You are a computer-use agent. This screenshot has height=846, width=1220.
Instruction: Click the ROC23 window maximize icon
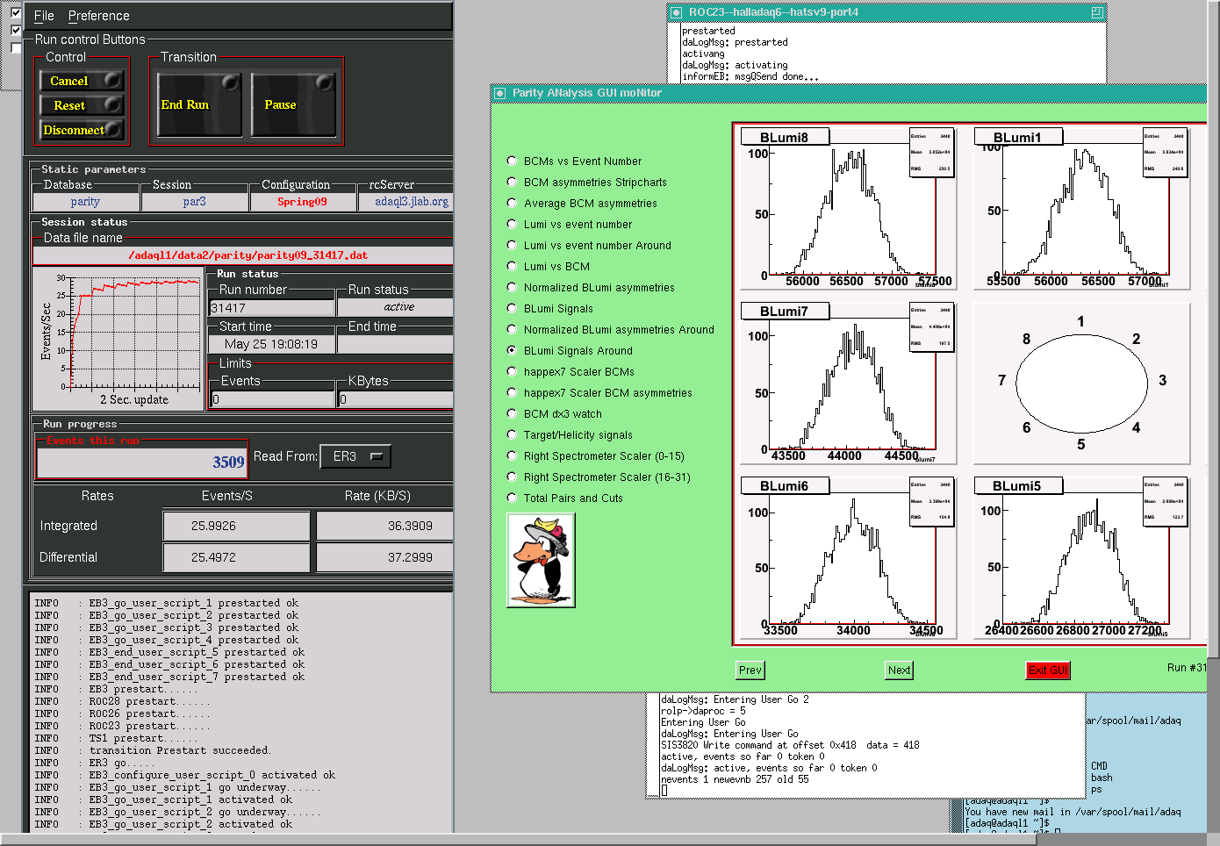pyautogui.click(x=1096, y=12)
